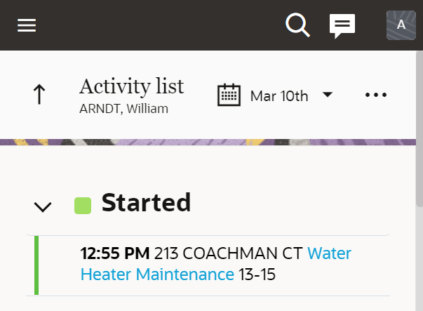Click the ARNDT, William resource name

[x=123, y=109]
